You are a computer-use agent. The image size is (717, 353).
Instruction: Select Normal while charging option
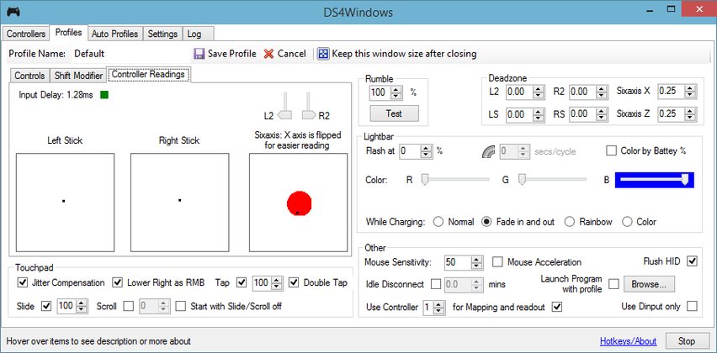pyautogui.click(x=438, y=222)
